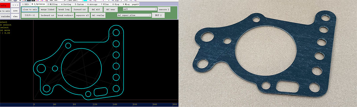Open the del repeat pline dropdown
This screenshot has height=107, width=357.
coord(134,15)
